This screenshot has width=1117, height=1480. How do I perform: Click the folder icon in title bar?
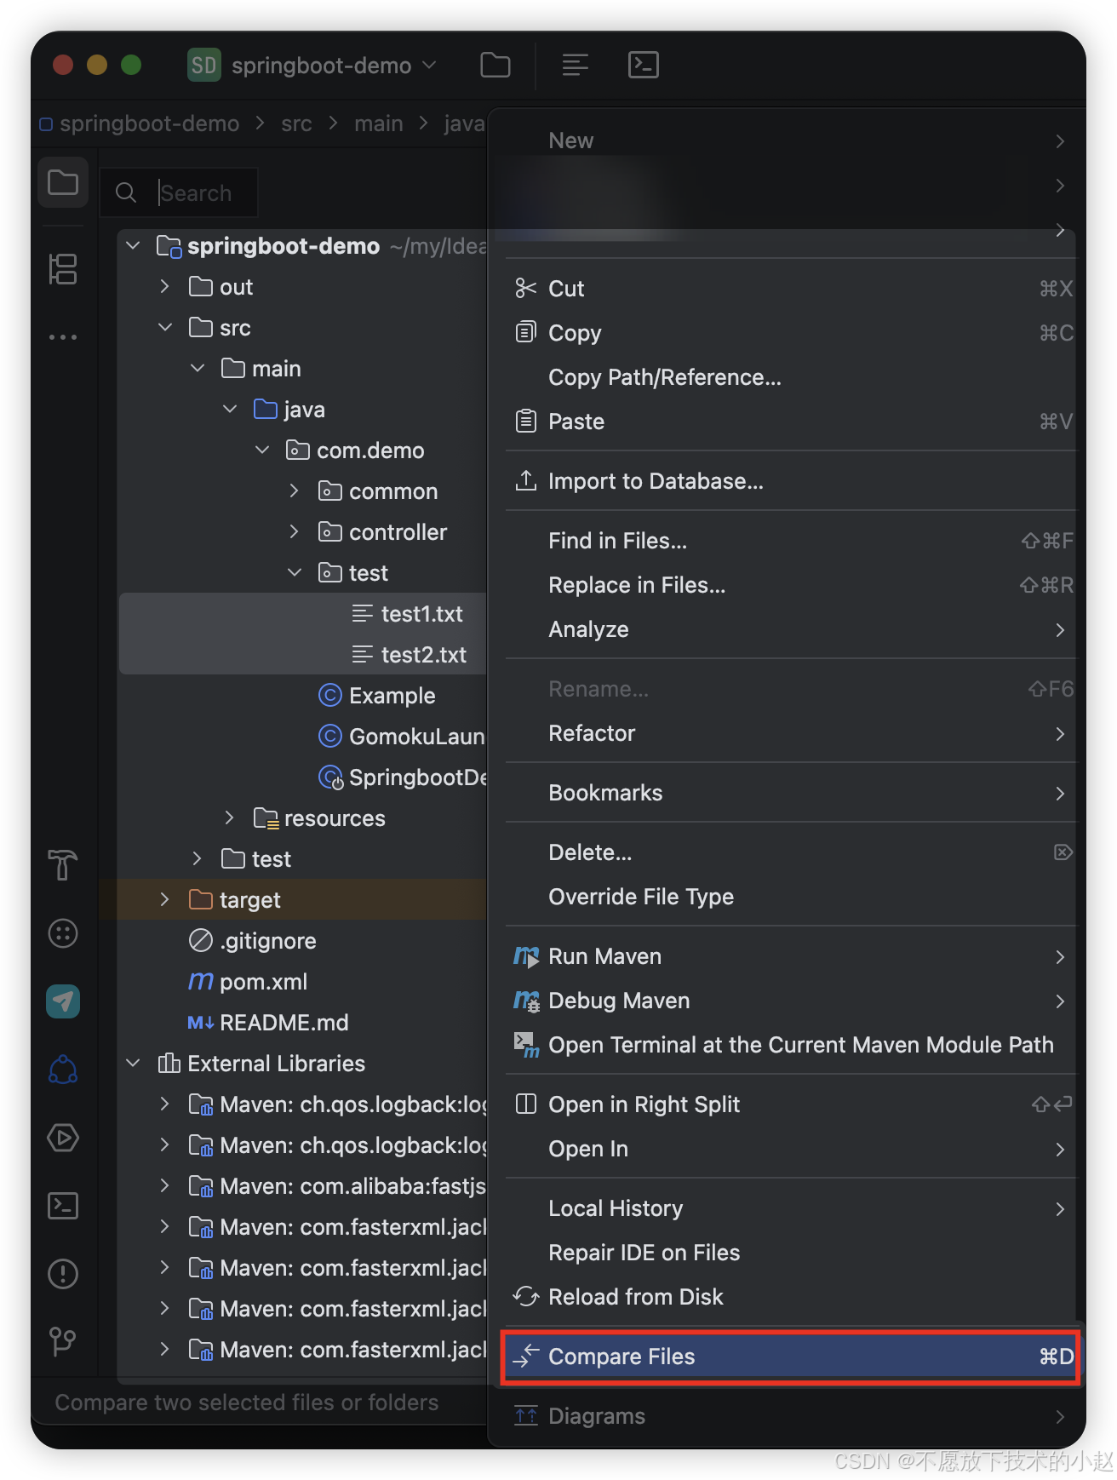pyautogui.click(x=495, y=65)
